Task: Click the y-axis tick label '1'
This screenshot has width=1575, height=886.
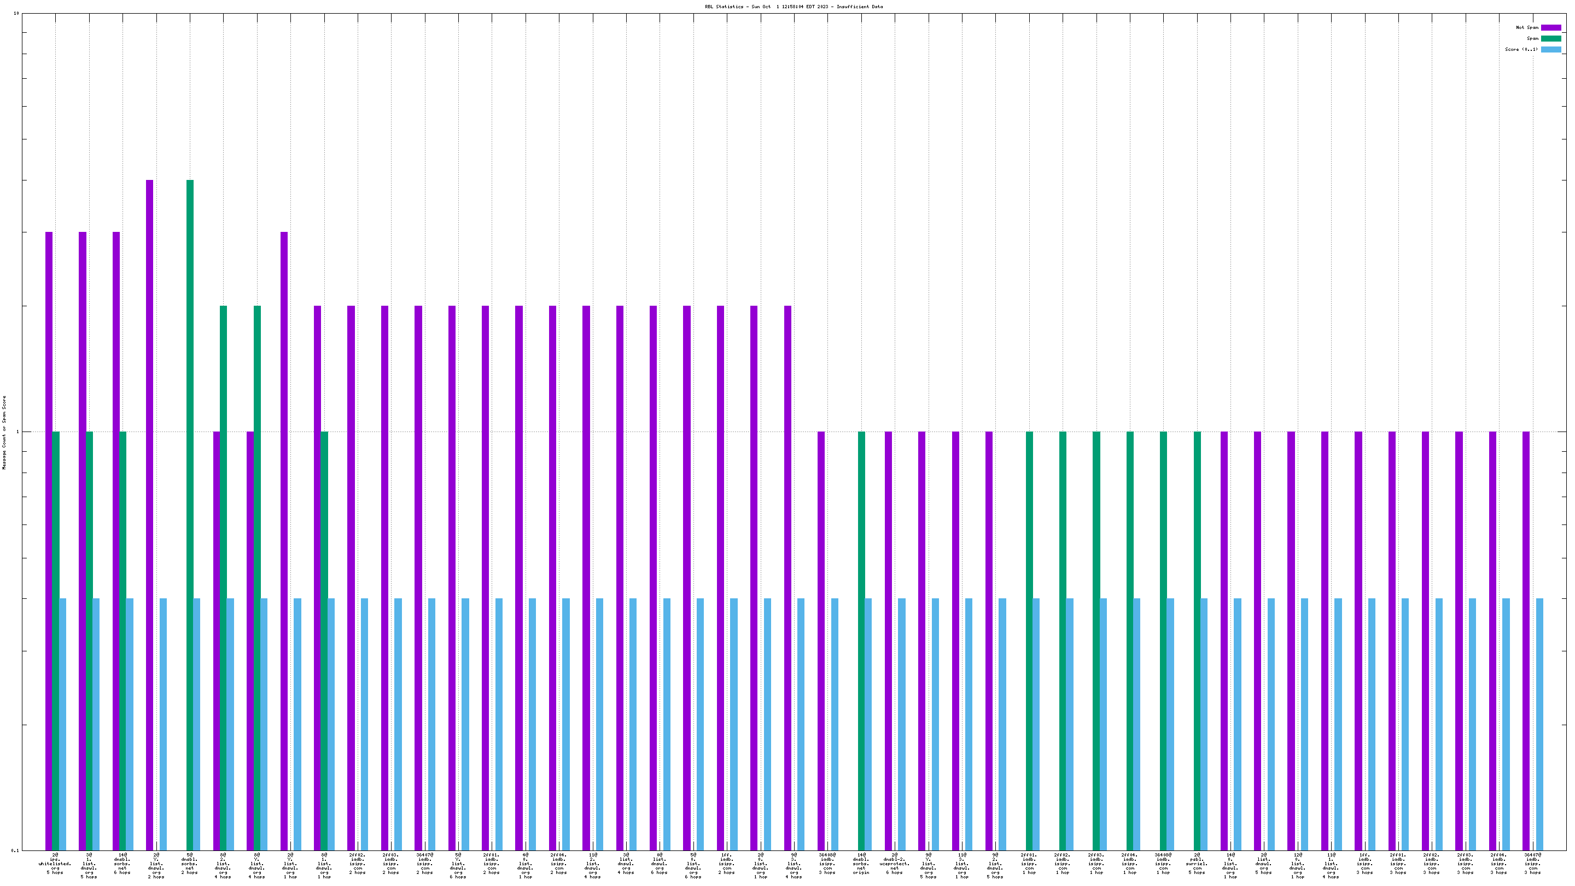Action: coord(17,432)
